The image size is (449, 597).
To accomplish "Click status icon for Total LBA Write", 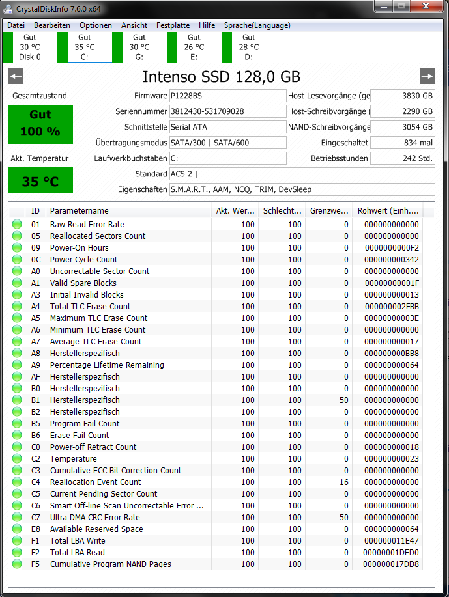I will point(17,540).
